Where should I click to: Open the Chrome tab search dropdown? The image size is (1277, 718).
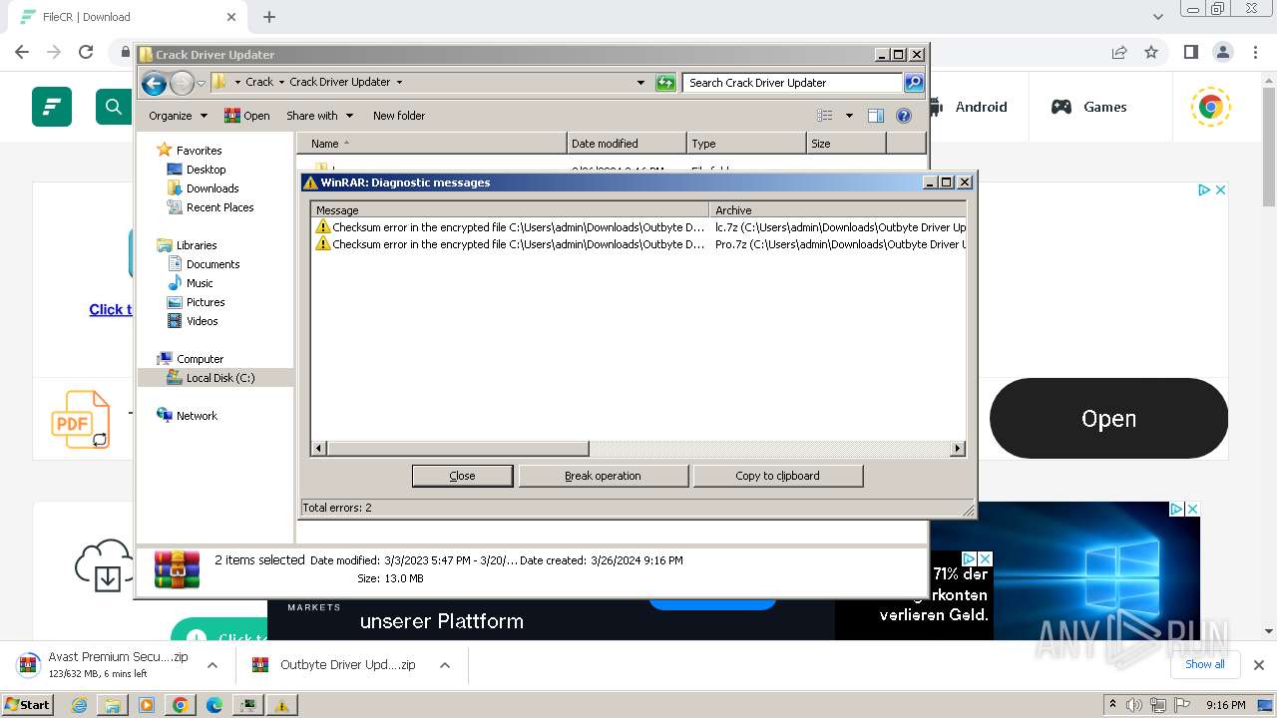(x=1157, y=17)
